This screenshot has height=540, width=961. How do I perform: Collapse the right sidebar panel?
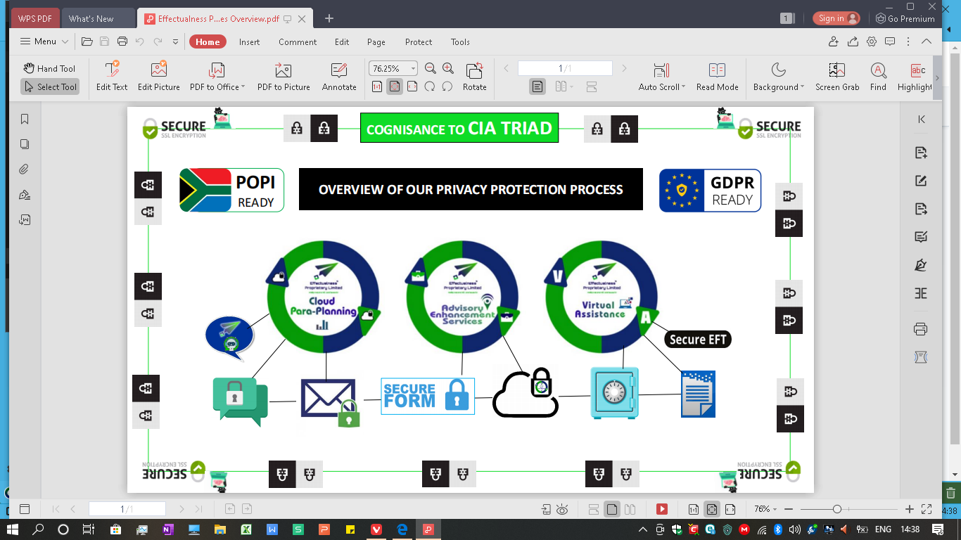point(921,120)
